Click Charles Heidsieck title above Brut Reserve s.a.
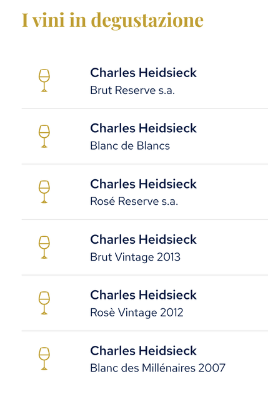The image size is (268, 401). coord(144,73)
